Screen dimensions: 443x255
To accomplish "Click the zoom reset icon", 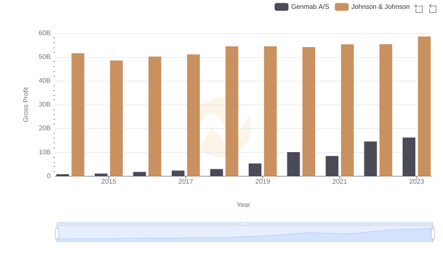I will 432,8.
